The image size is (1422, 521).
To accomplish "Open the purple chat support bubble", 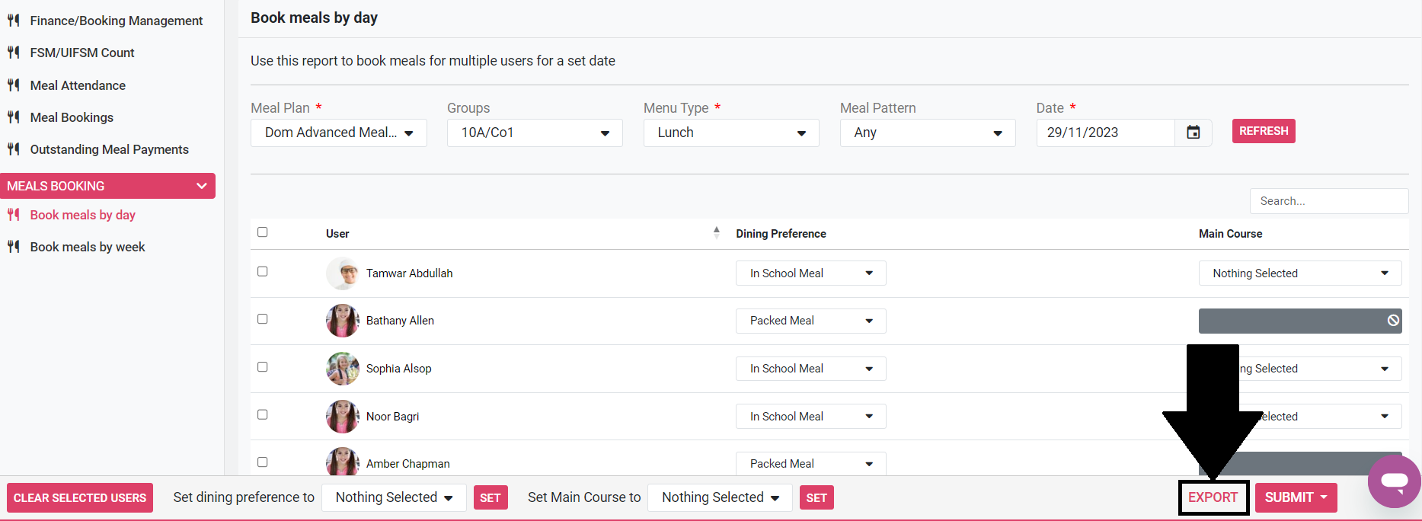I will [x=1394, y=481].
